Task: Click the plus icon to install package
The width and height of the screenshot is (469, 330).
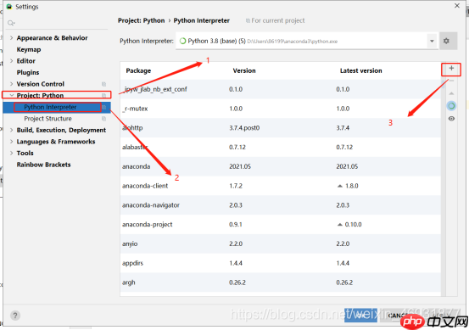Action: [451, 69]
